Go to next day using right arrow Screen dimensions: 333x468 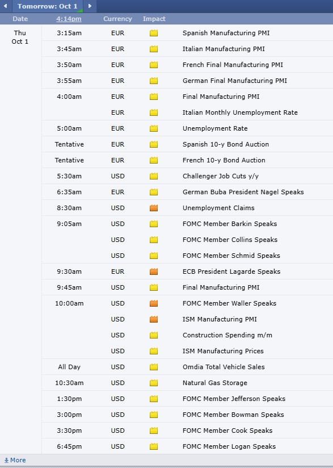90,6
